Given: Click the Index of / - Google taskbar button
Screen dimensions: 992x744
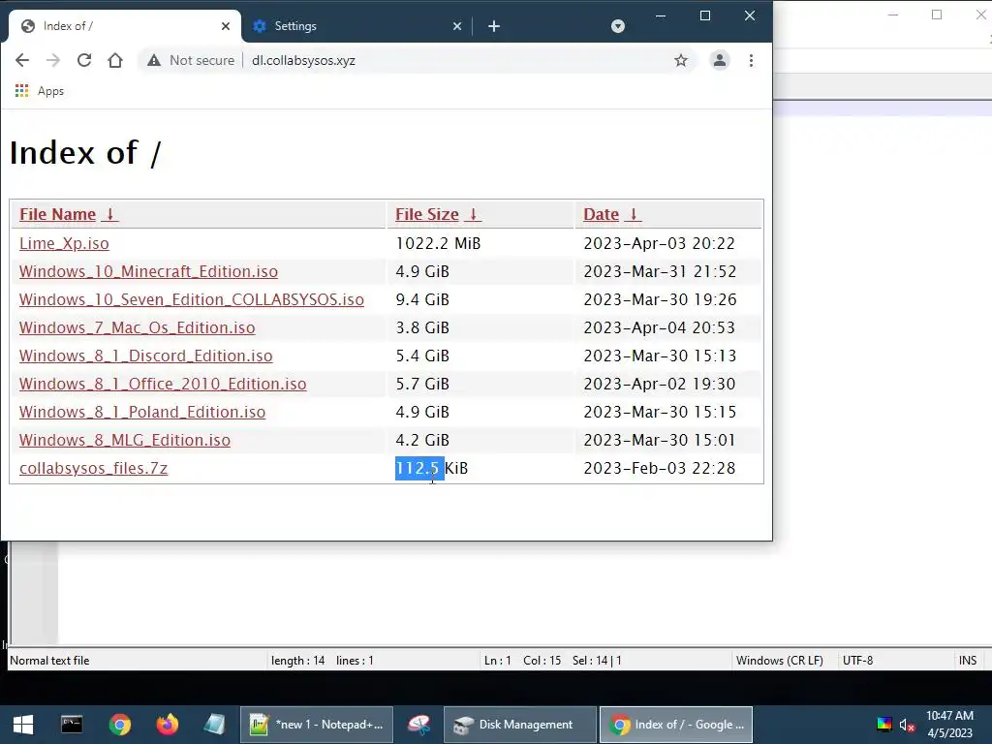Looking at the screenshot, I should [x=675, y=725].
